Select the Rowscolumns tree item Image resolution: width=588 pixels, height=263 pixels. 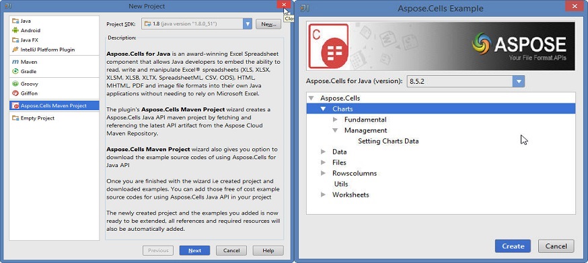[x=355, y=174]
